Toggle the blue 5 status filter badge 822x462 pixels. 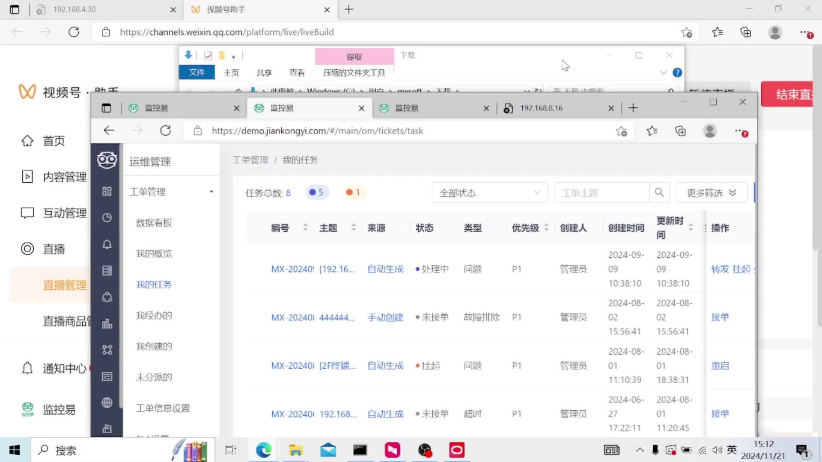click(316, 192)
